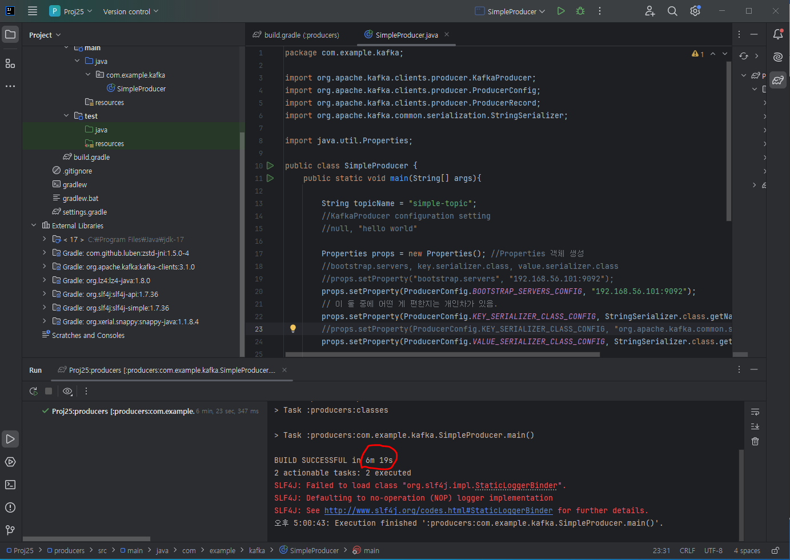Click the kafka breadcrumb in navigation bar

tap(257, 550)
